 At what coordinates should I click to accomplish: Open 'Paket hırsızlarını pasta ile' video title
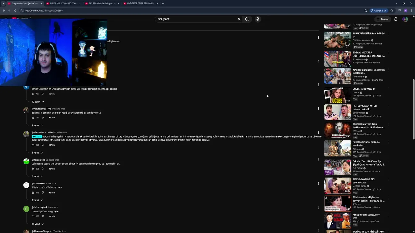pos(366,144)
